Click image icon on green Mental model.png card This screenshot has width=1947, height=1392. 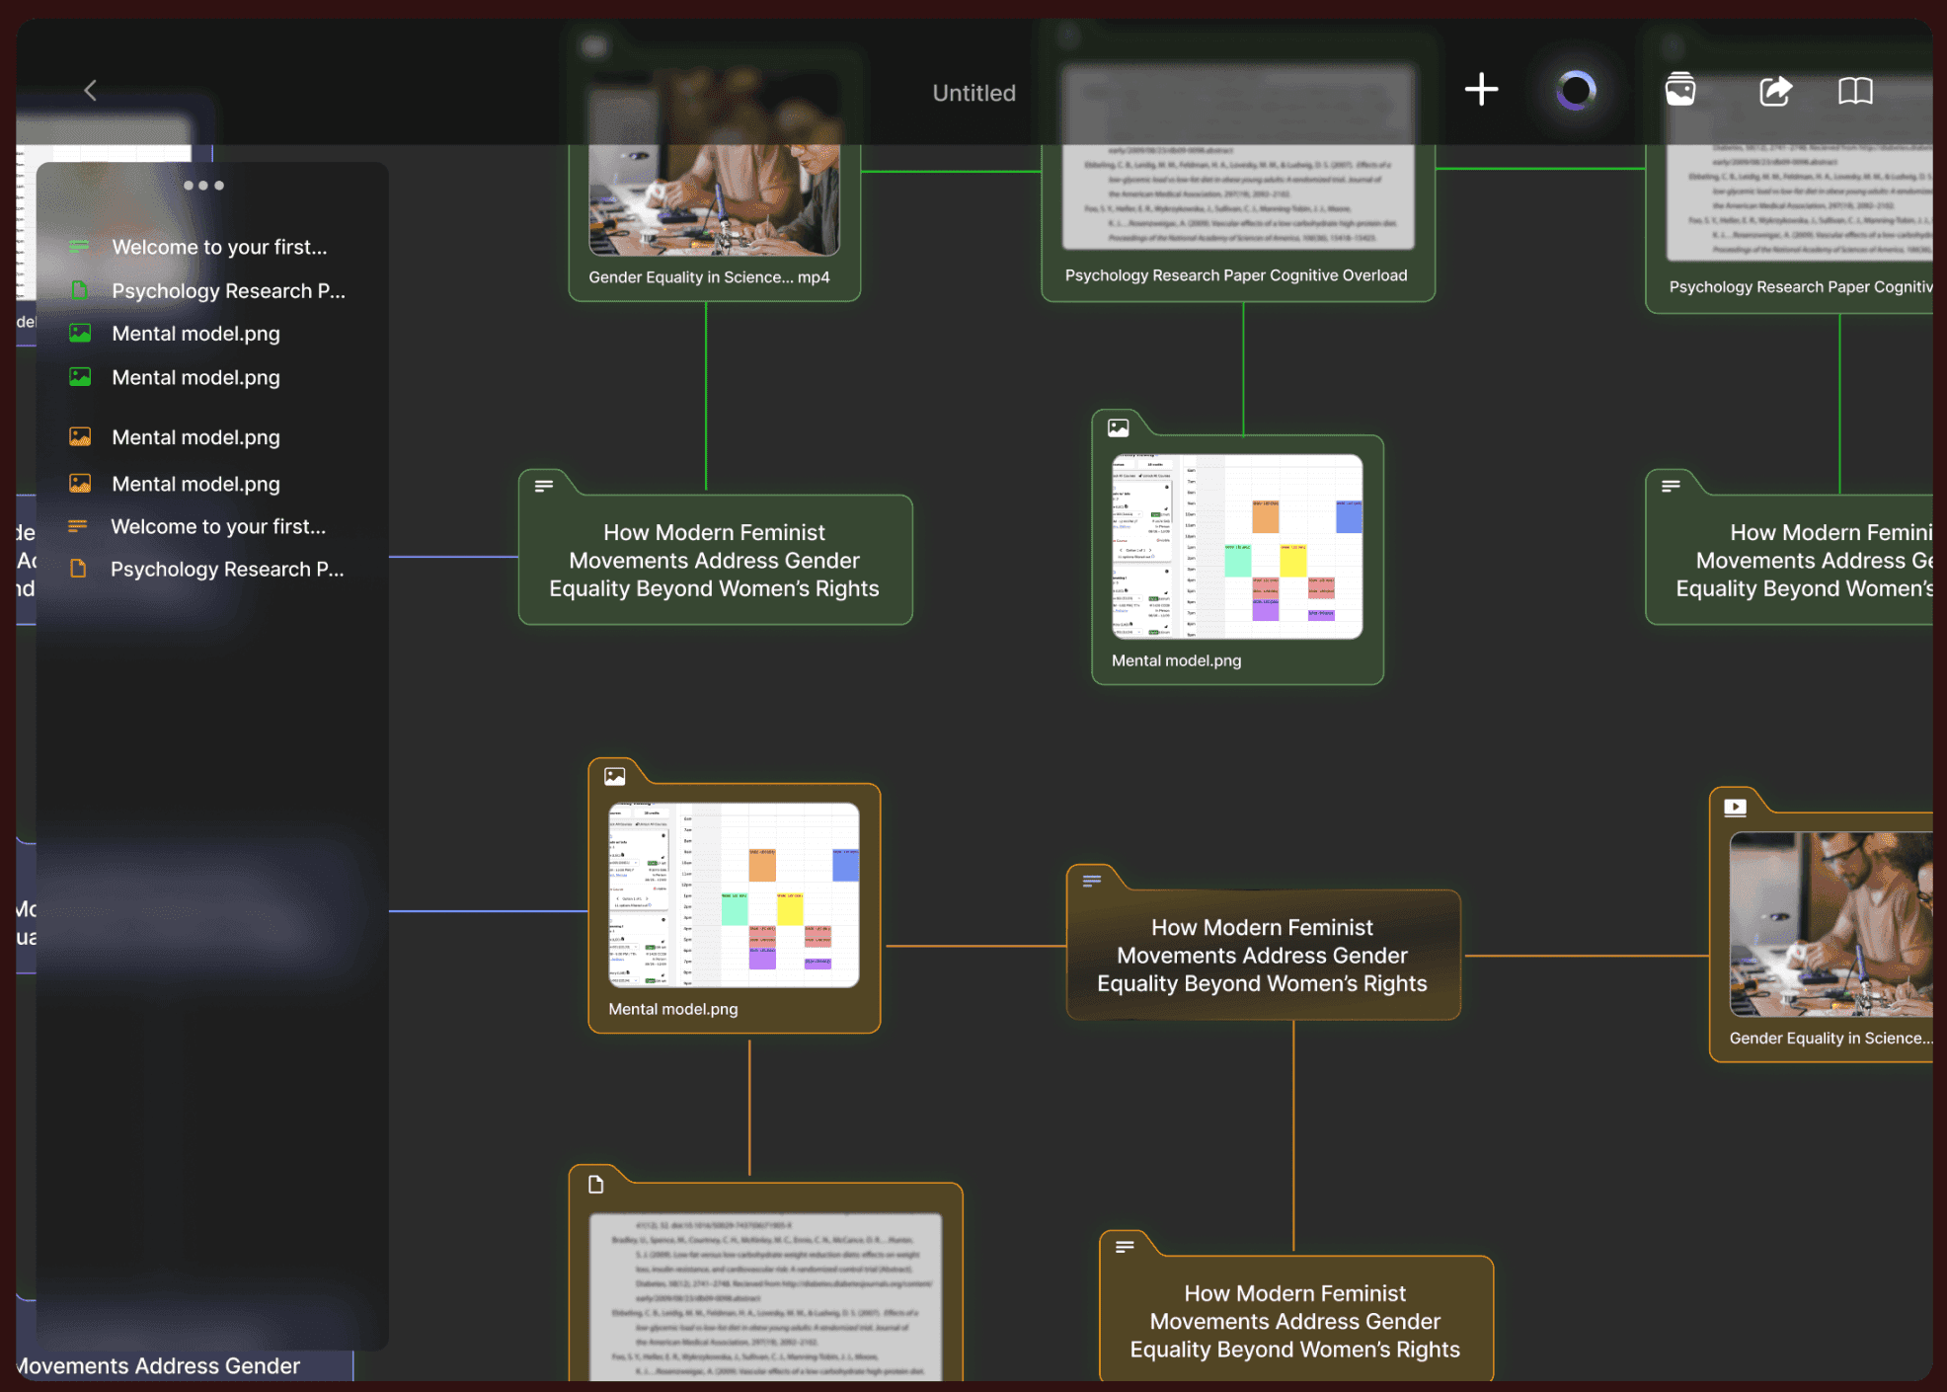coord(1118,427)
